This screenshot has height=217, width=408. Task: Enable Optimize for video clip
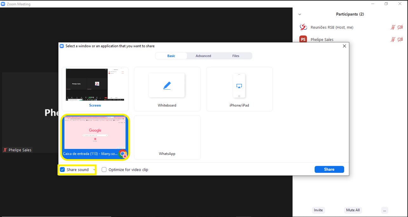pos(104,170)
